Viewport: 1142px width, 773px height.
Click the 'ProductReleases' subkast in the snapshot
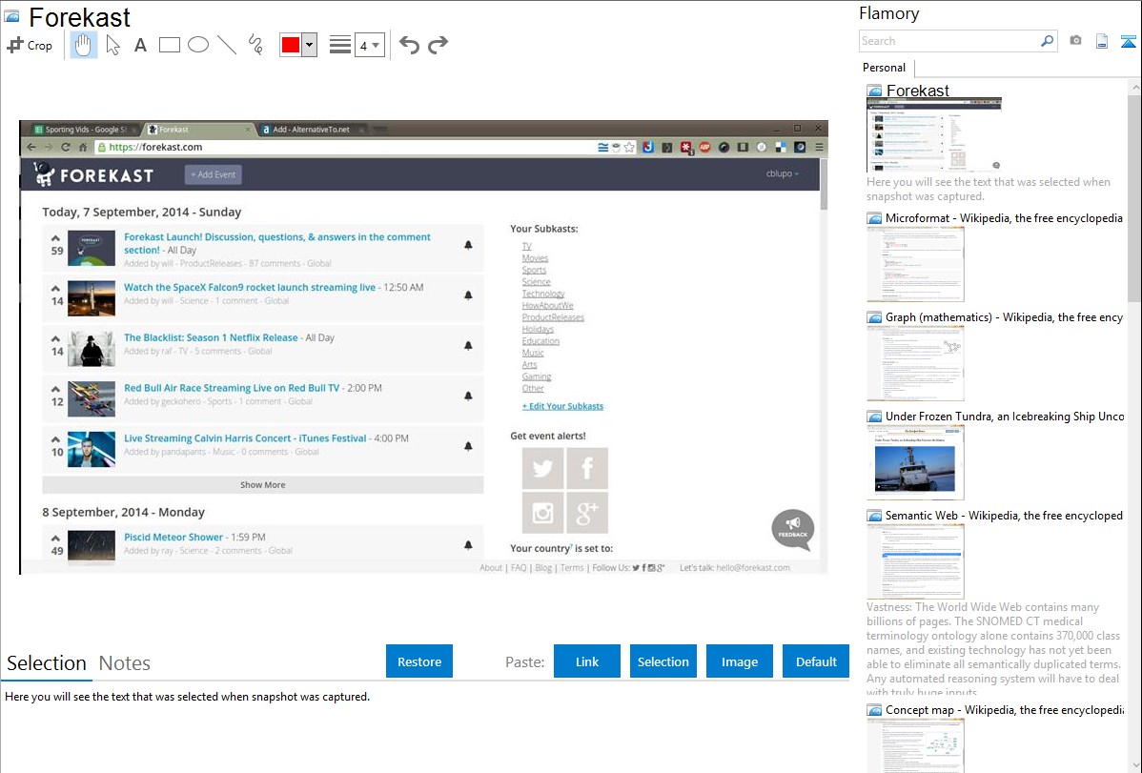click(553, 317)
